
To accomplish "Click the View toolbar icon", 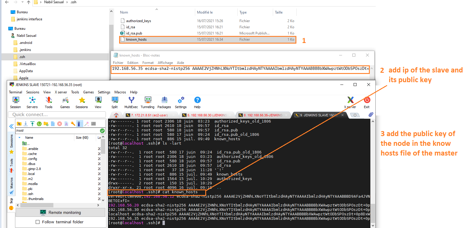I will pos(98,103).
